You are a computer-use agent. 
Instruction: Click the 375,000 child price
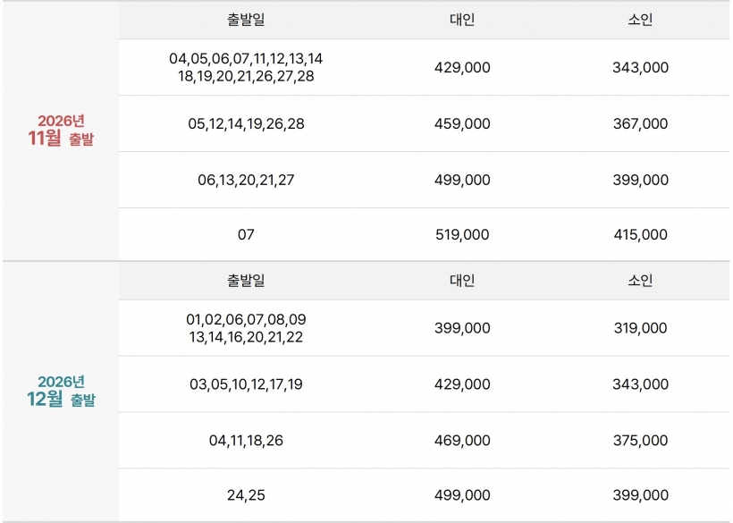[640, 440]
